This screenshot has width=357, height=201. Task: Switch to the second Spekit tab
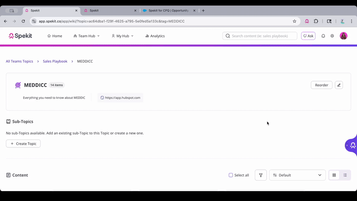tap(110, 10)
